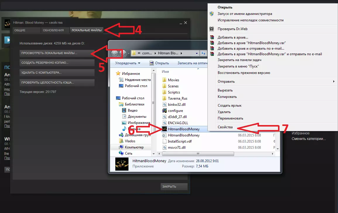Viewport: 338px width, 213px height.
Task: Click the Taverna_Rus folder icon
Action: point(164,98)
